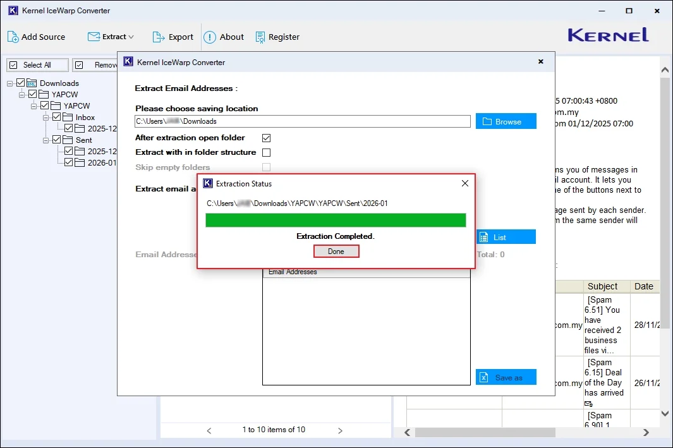Screen dimensions: 673x448
Task: Click the green extraction progress bar
Action: [336, 219]
